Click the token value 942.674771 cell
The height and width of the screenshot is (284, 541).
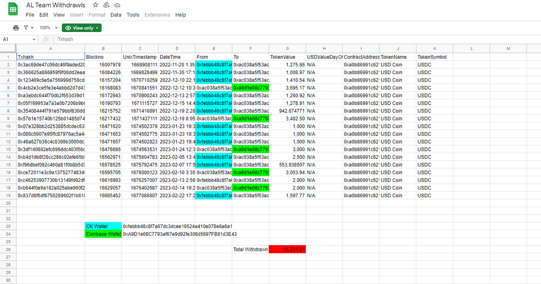[x=288, y=111]
